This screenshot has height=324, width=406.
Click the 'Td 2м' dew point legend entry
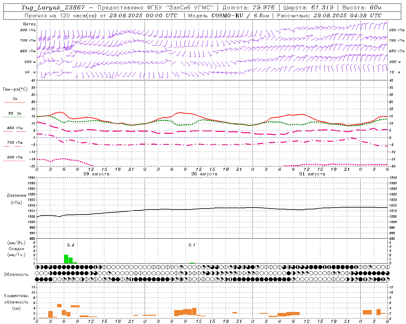[15, 113]
